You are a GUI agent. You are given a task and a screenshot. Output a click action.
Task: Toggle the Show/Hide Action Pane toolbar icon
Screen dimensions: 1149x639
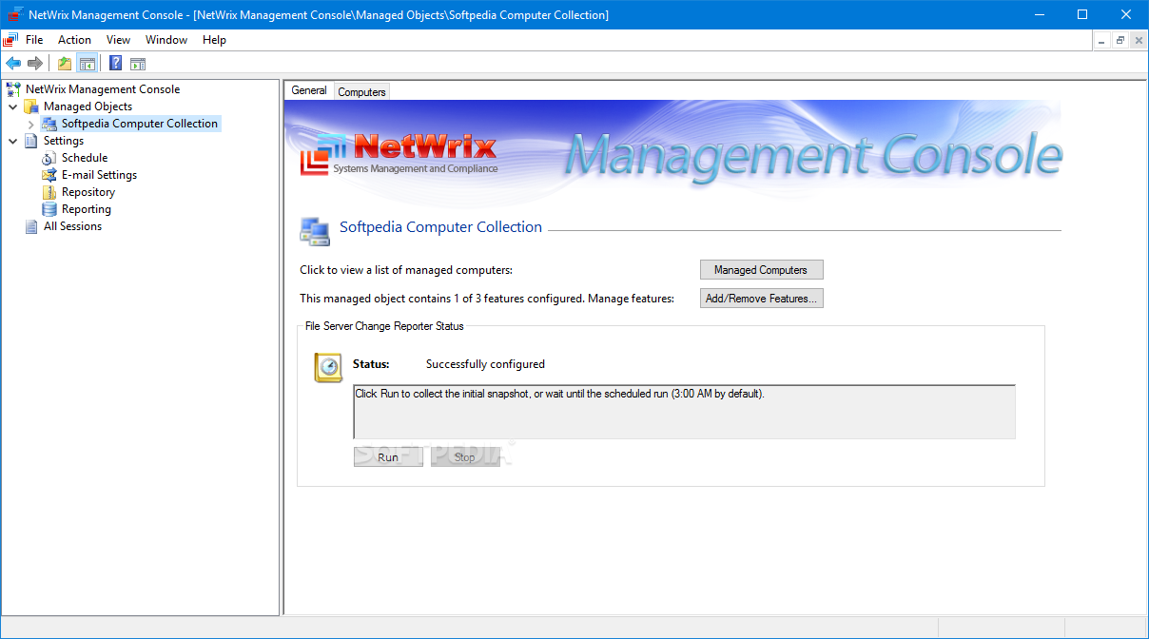point(138,64)
